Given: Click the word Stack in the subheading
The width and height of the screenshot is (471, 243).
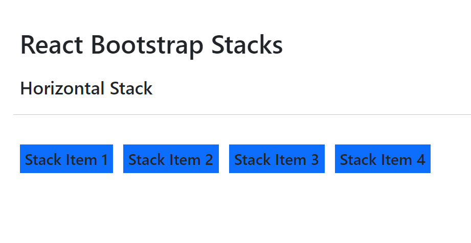Looking at the screenshot, I should (x=131, y=88).
